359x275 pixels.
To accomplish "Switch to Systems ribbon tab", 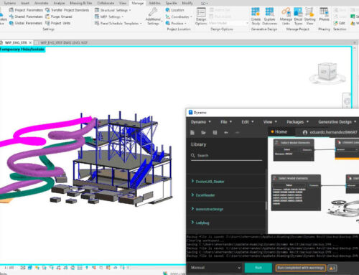I will pyautogui.click(x=9, y=3).
